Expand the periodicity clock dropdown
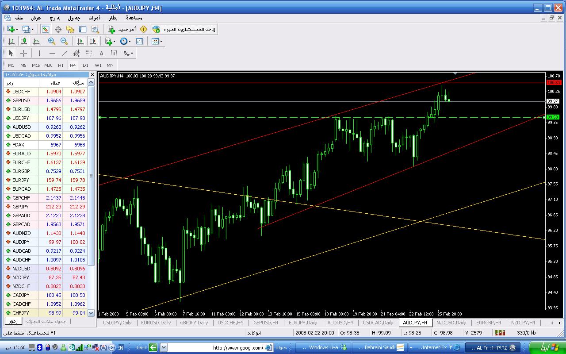Viewport: 566px width, 354px height. click(130, 41)
